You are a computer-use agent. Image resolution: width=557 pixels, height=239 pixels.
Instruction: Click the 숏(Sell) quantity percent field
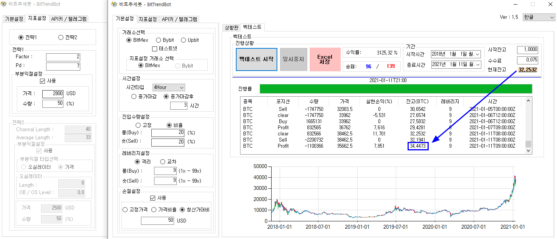(x=168, y=142)
